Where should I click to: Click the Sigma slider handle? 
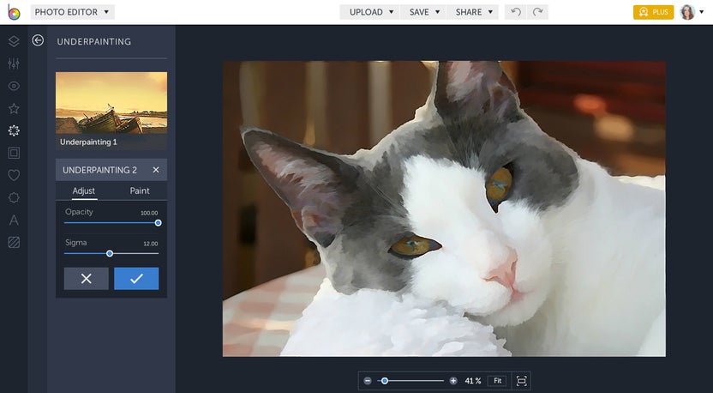[x=110, y=253]
